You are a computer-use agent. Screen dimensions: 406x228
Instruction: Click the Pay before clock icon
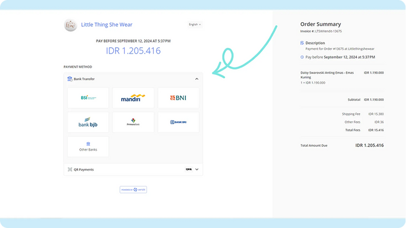click(302, 57)
